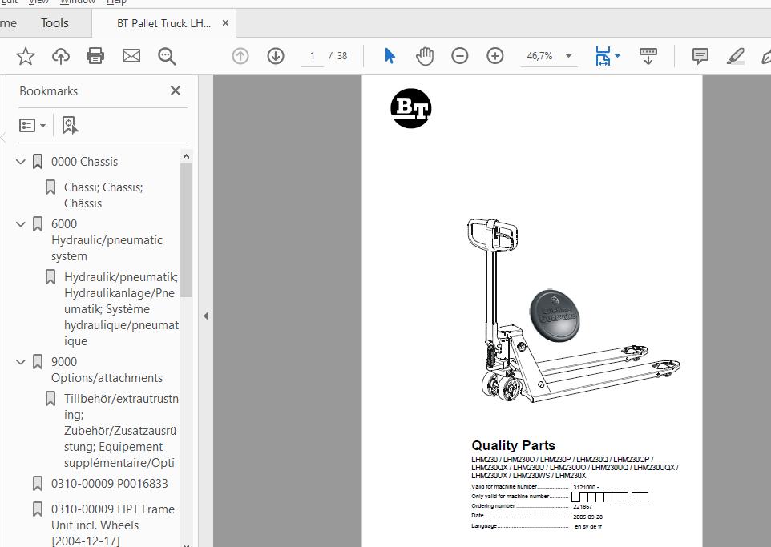Open the 6000 Hydraulic/pneumatic system bookmark
The image size is (771, 547).
[x=107, y=239]
